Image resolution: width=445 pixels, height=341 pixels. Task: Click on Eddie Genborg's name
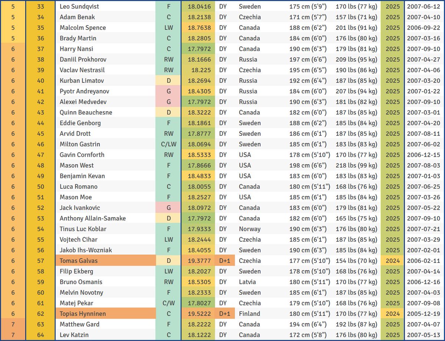(x=105, y=123)
